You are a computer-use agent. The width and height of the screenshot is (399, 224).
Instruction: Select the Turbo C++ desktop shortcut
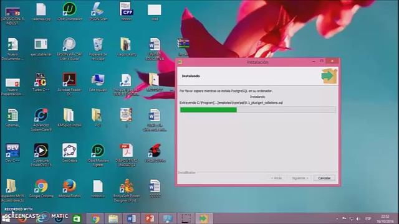(x=41, y=83)
